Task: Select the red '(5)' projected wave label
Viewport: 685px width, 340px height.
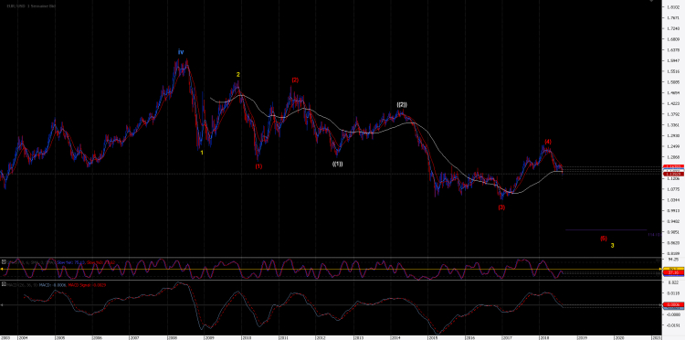Action: point(604,239)
